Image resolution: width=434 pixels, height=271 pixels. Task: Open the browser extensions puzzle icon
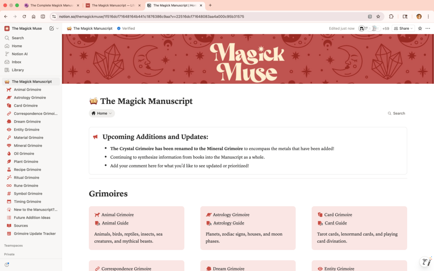tap(391, 16)
